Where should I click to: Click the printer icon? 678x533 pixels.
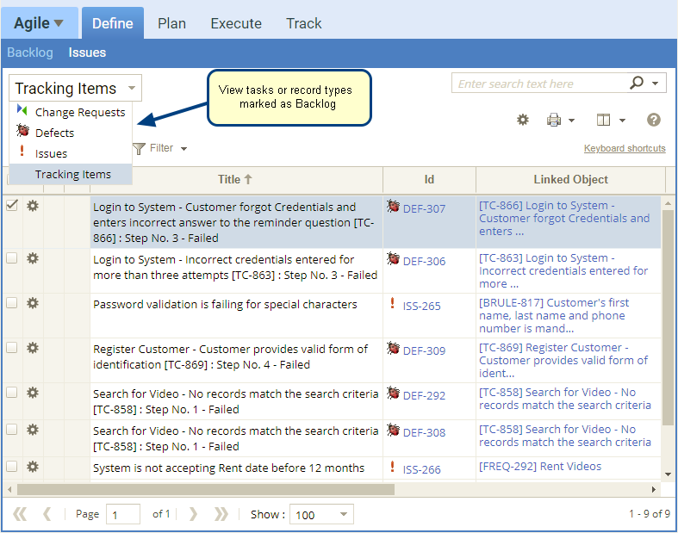pos(555,120)
